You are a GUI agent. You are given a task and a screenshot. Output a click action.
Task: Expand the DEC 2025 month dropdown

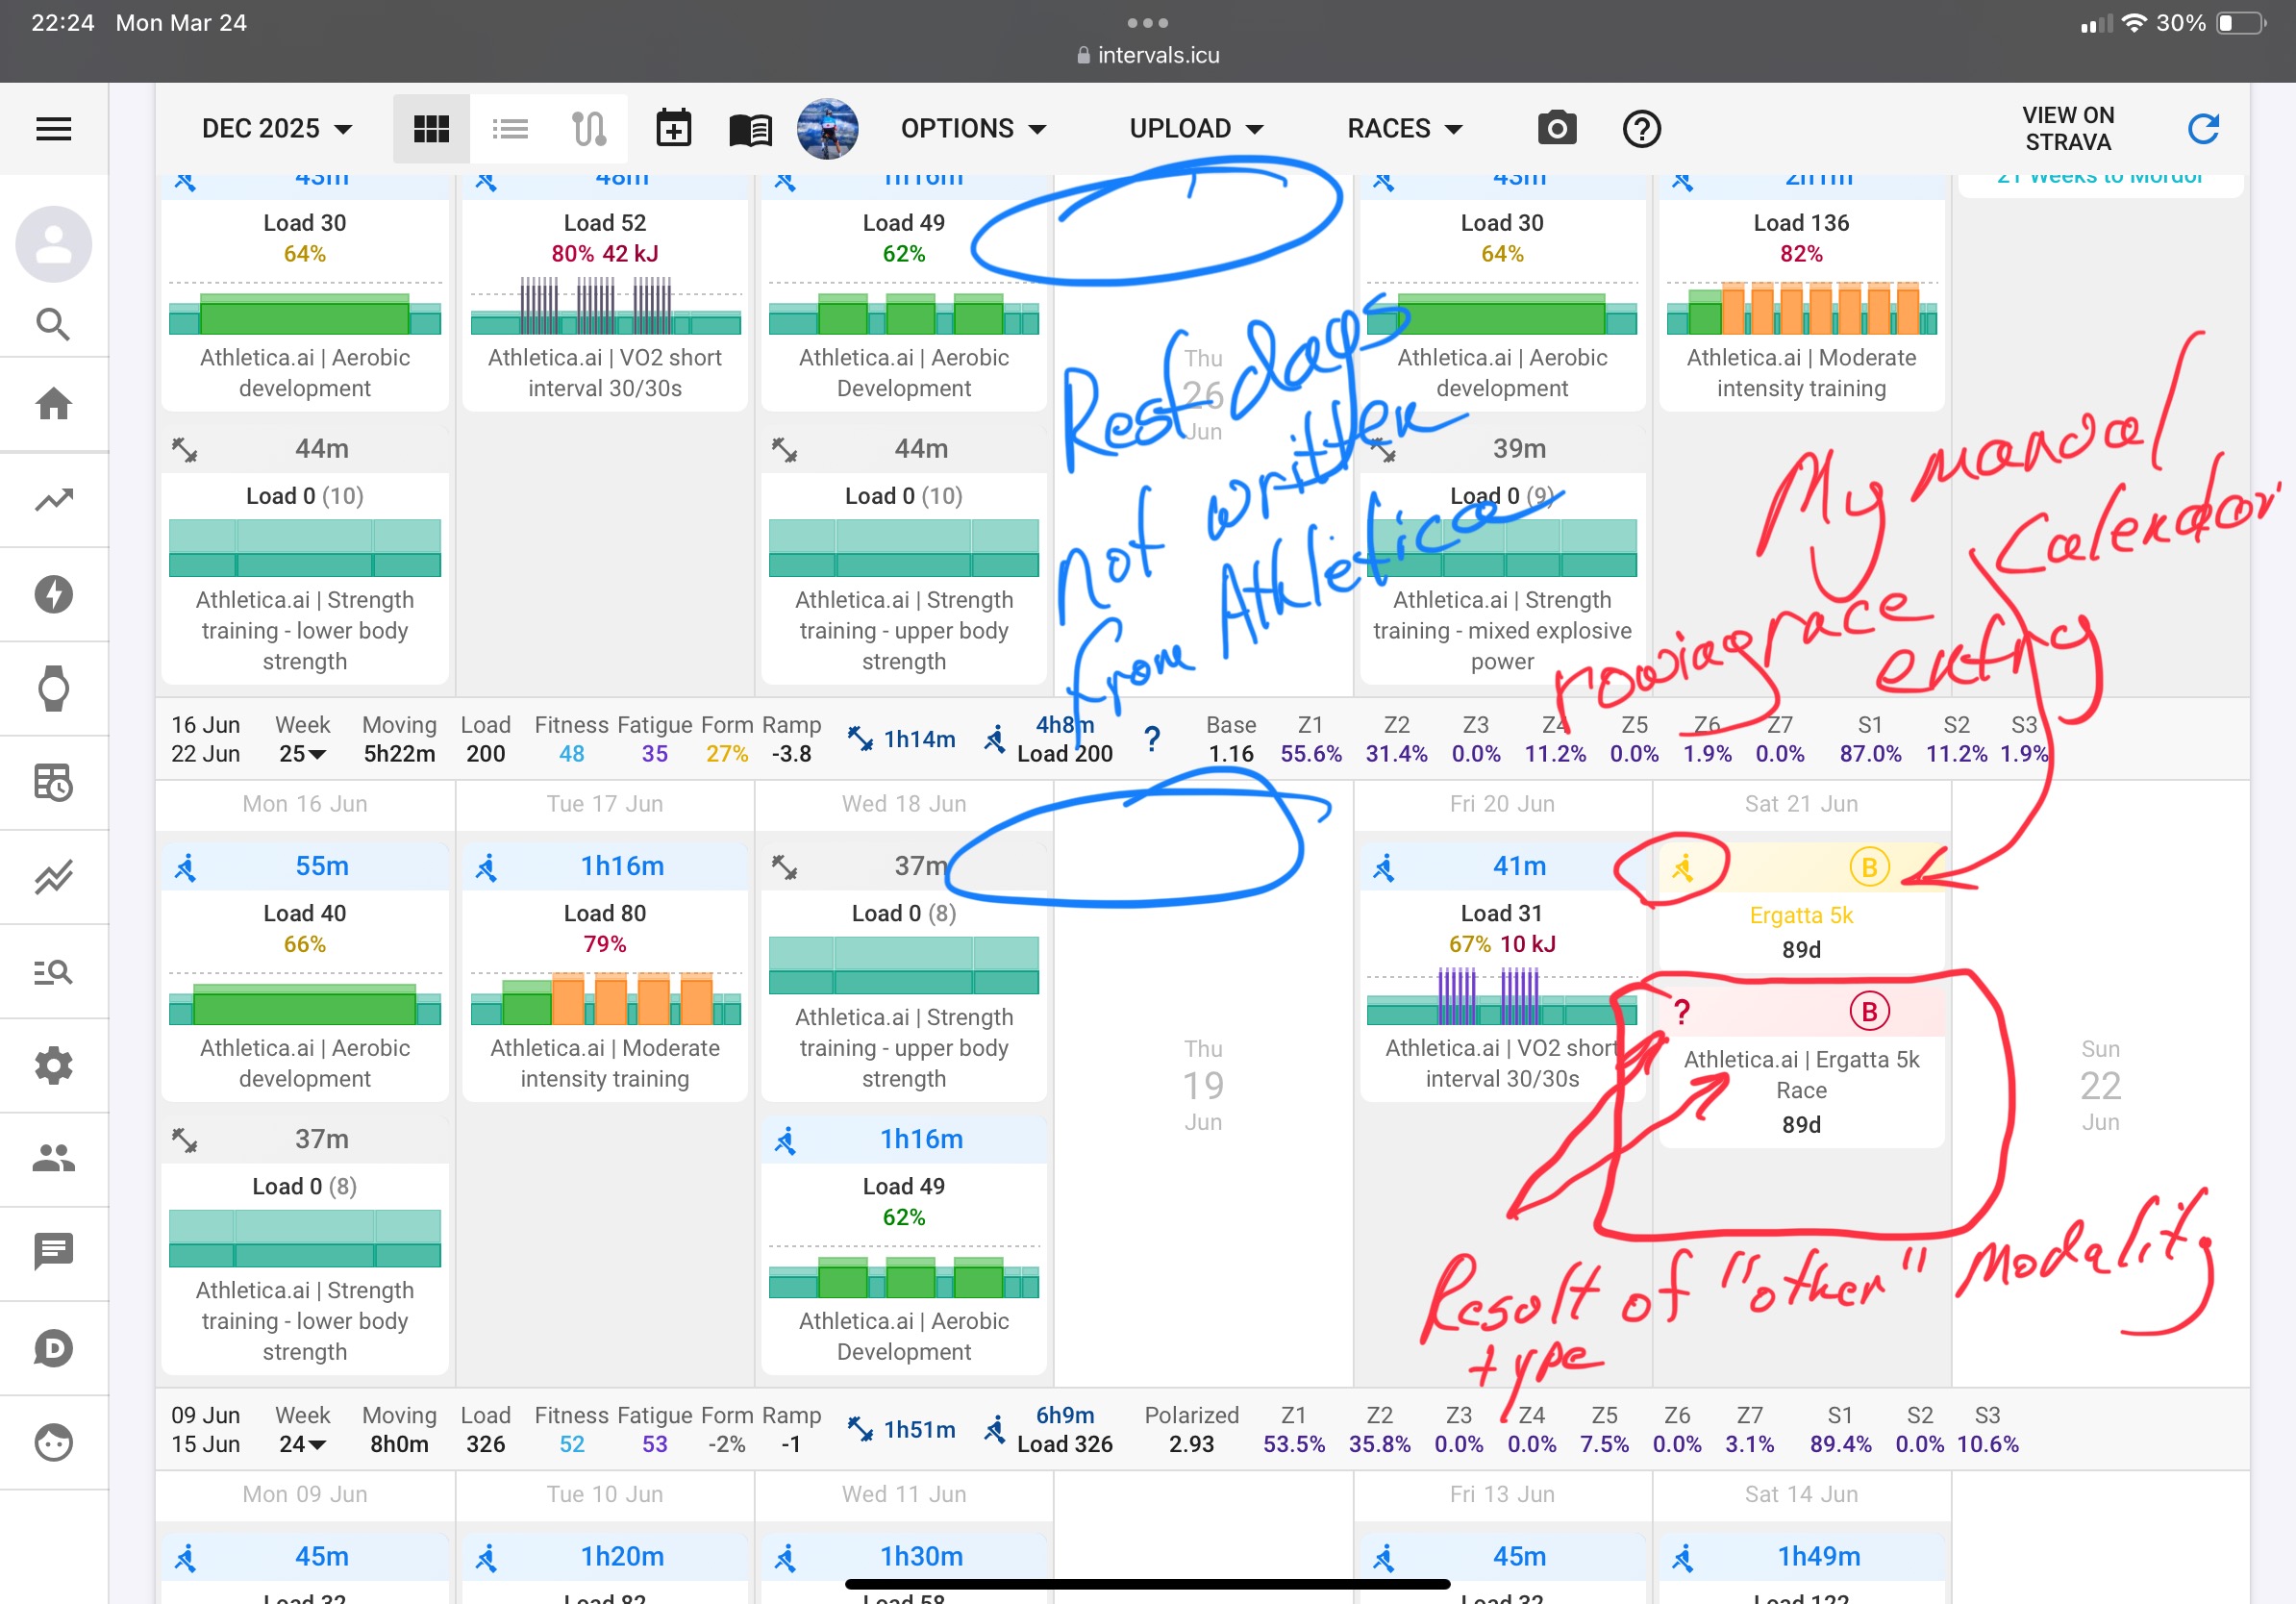point(277,129)
